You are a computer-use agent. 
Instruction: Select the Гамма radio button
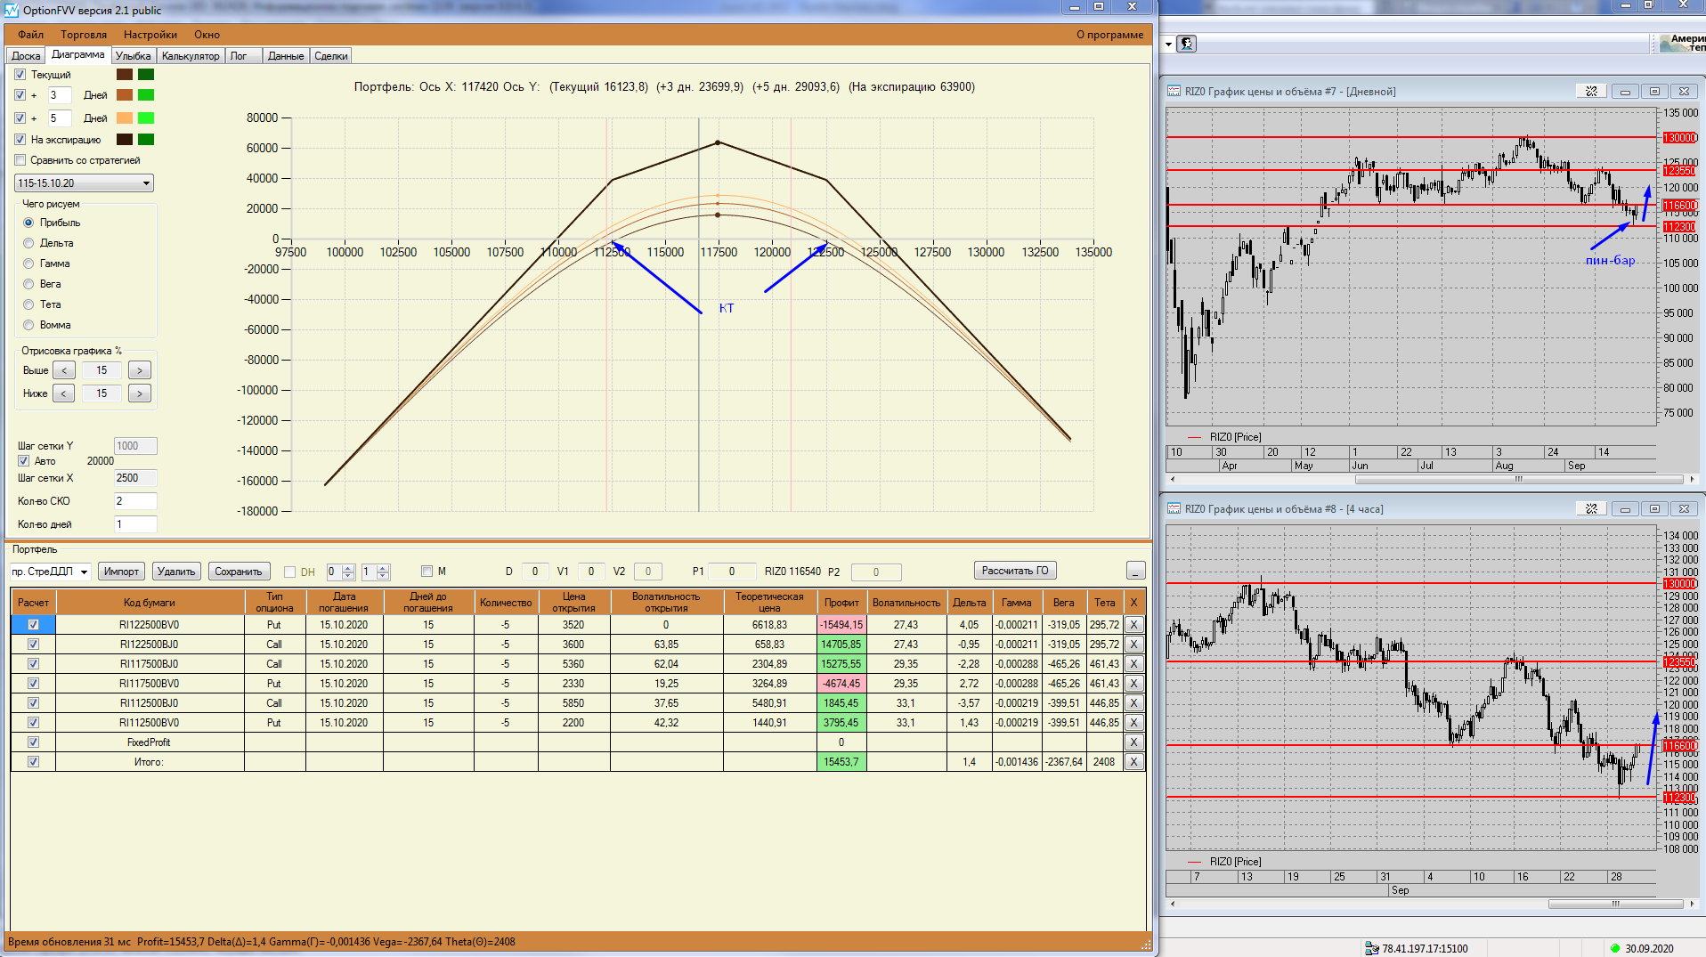click(28, 264)
